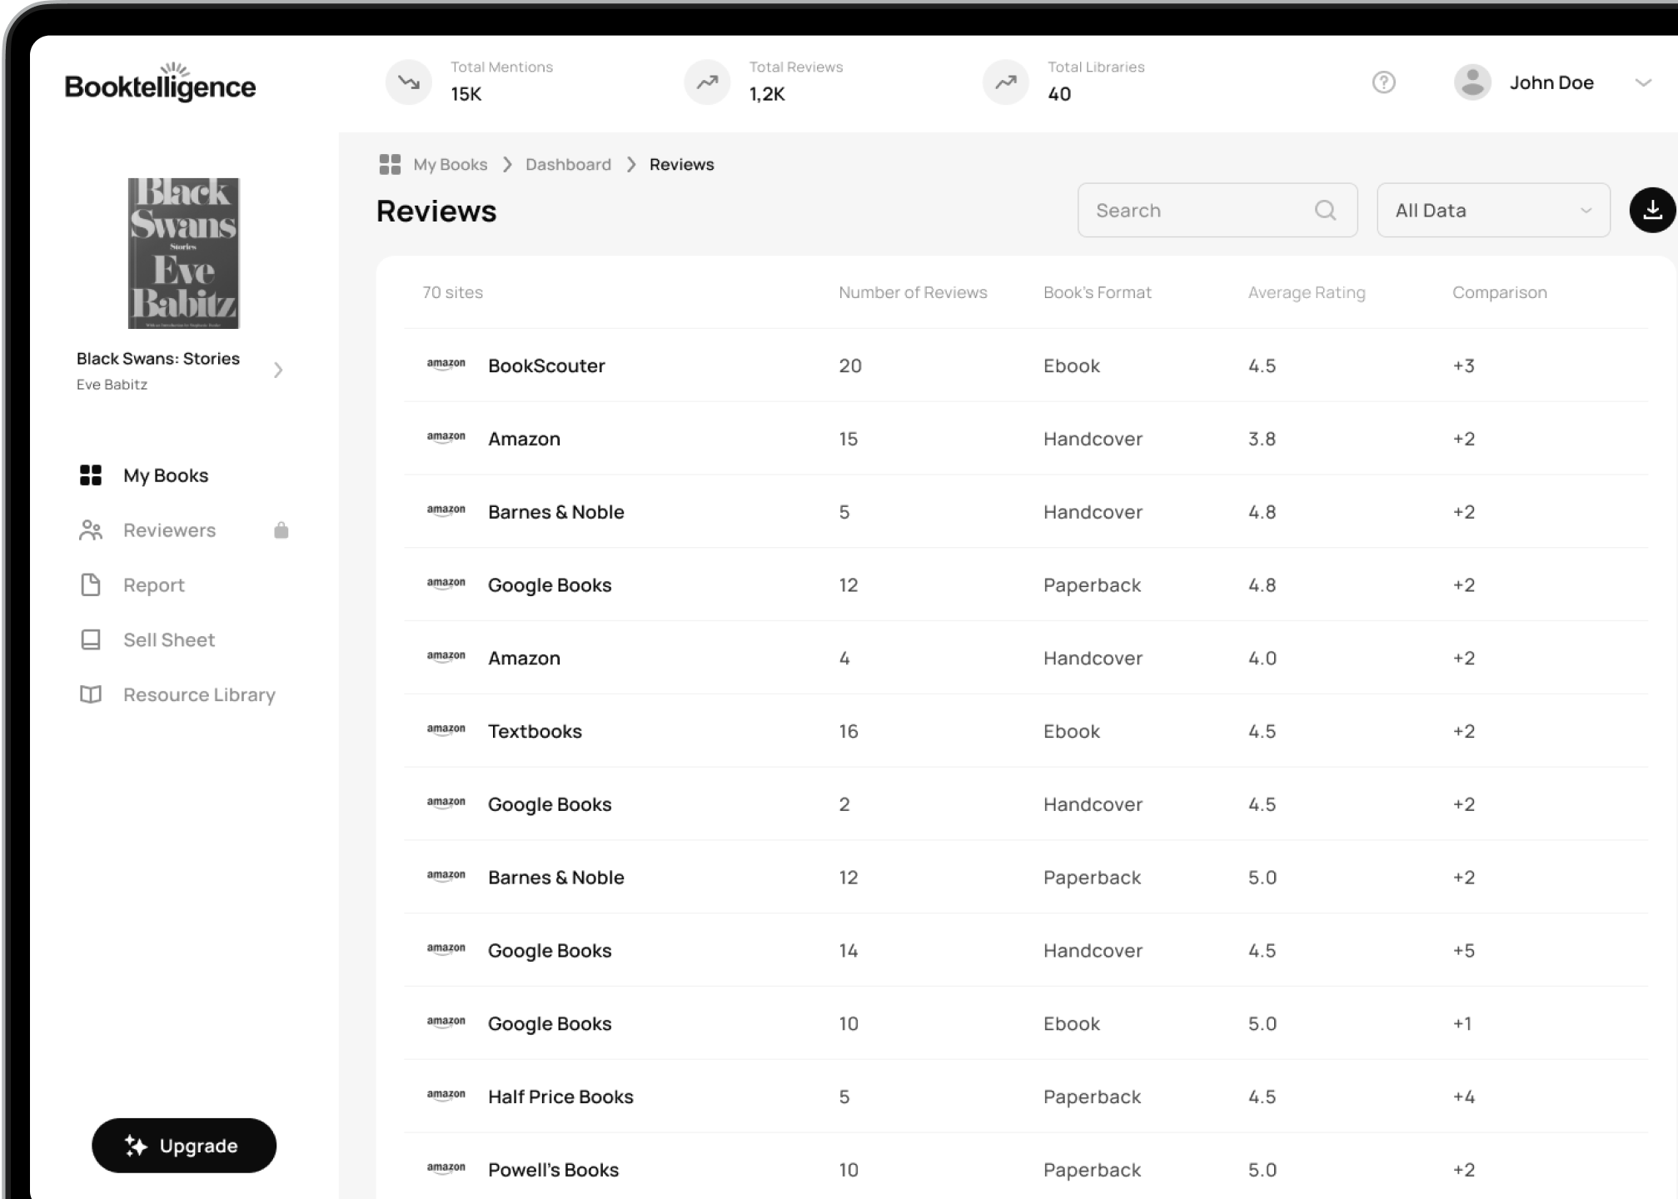Click the Reviews page heading
Image resolution: width=1678 pixels, height=1199 pixels.
pos(436,211)
